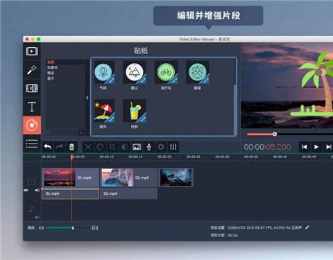Skip to previous clip
Image resolution: width=333 pixels, height=260 pixels.
click(x=305, y=147)
